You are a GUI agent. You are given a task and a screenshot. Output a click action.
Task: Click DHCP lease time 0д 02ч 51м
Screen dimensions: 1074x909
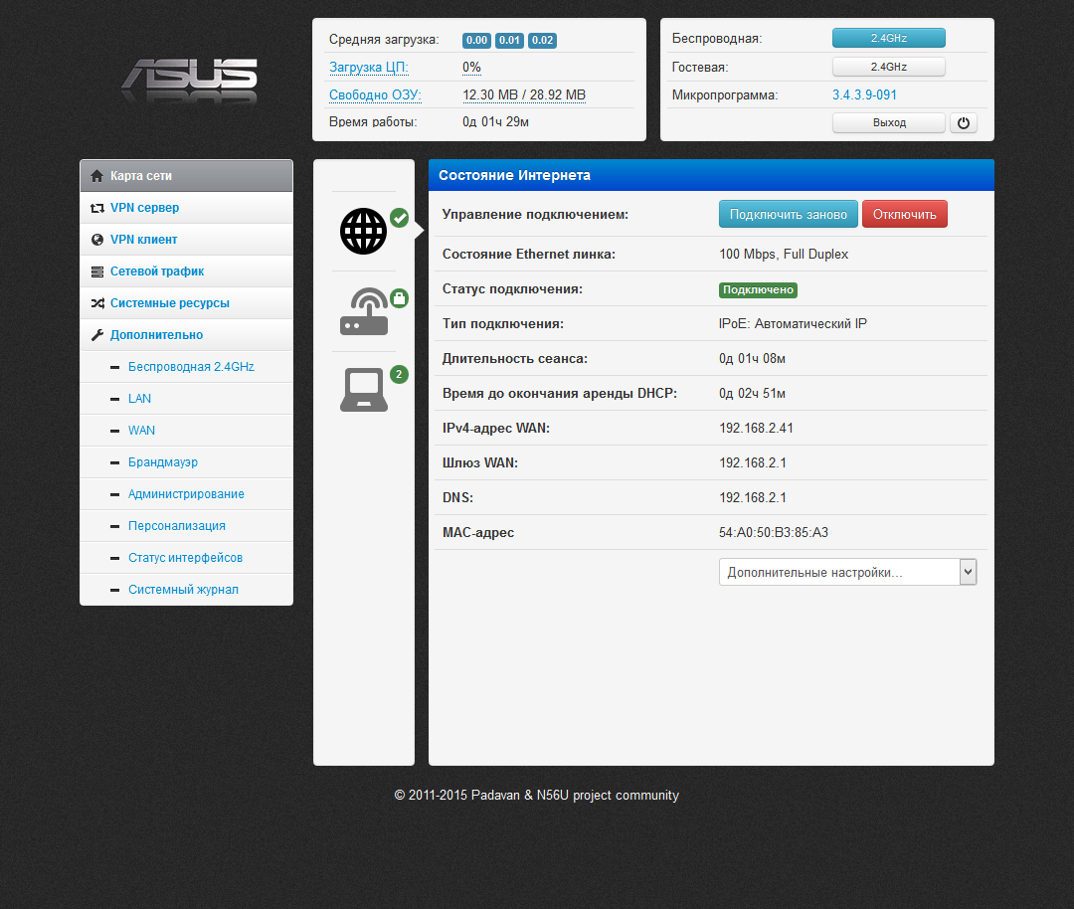click(752, 393)
